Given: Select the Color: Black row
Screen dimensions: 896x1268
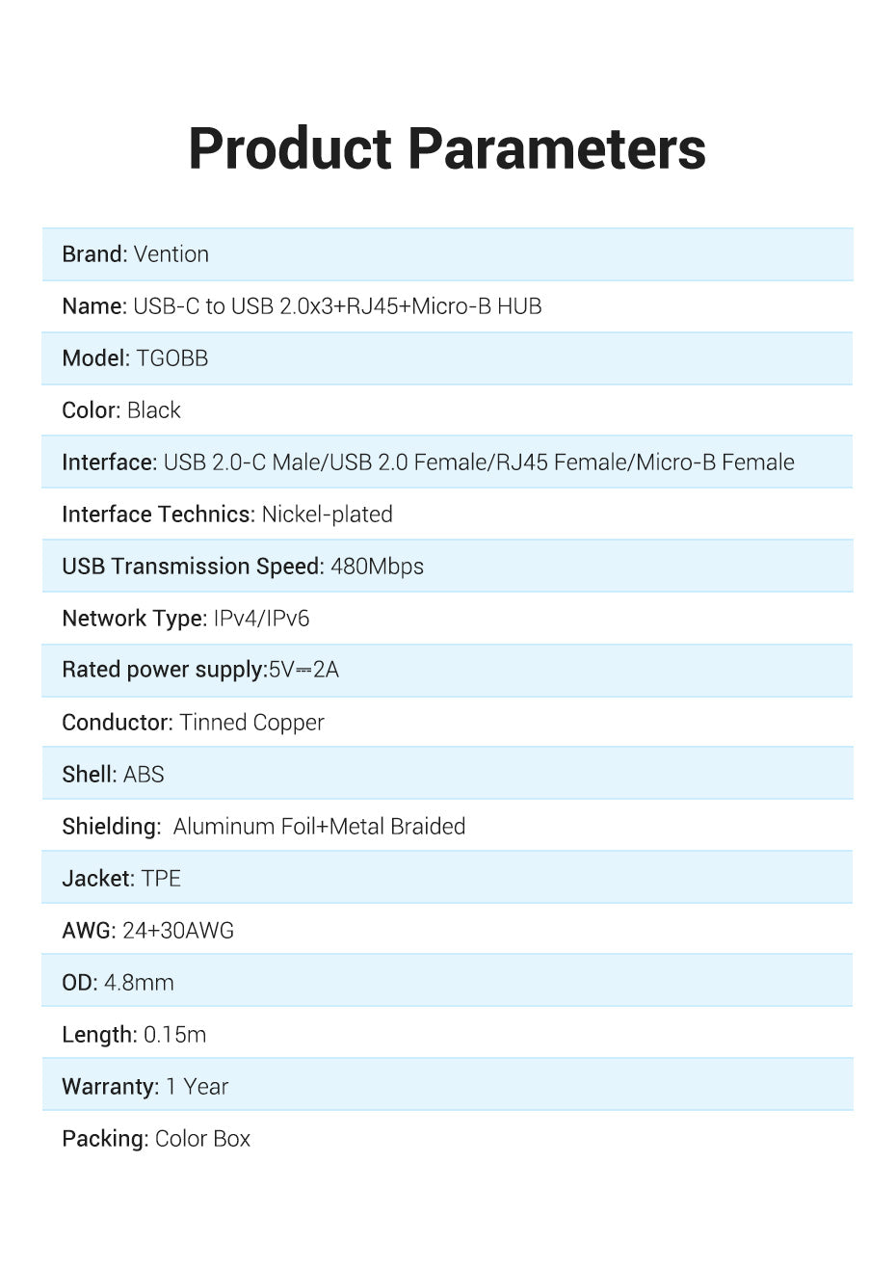Looking at the screenshot, I should tap(121, 410).
